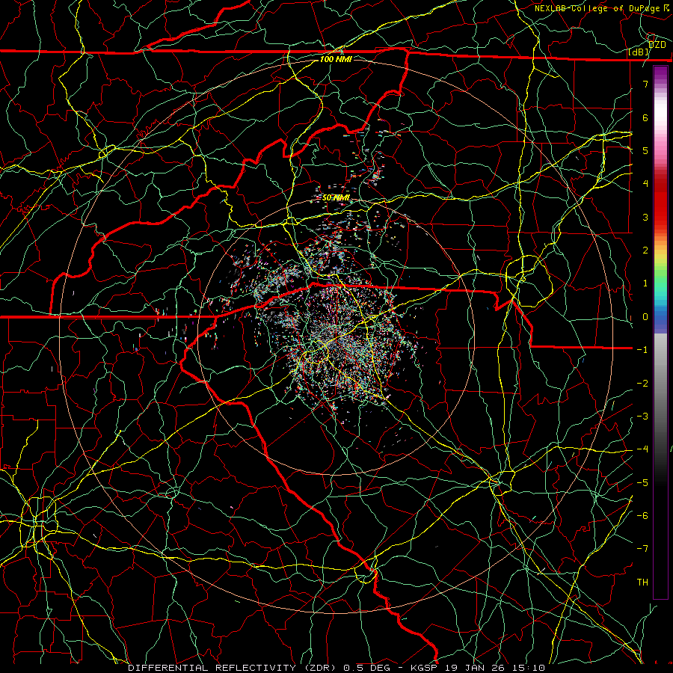The image size is (673, 673).
Task: Click the Differential Reflectivity product title text
Action: (x=233, y=668)
